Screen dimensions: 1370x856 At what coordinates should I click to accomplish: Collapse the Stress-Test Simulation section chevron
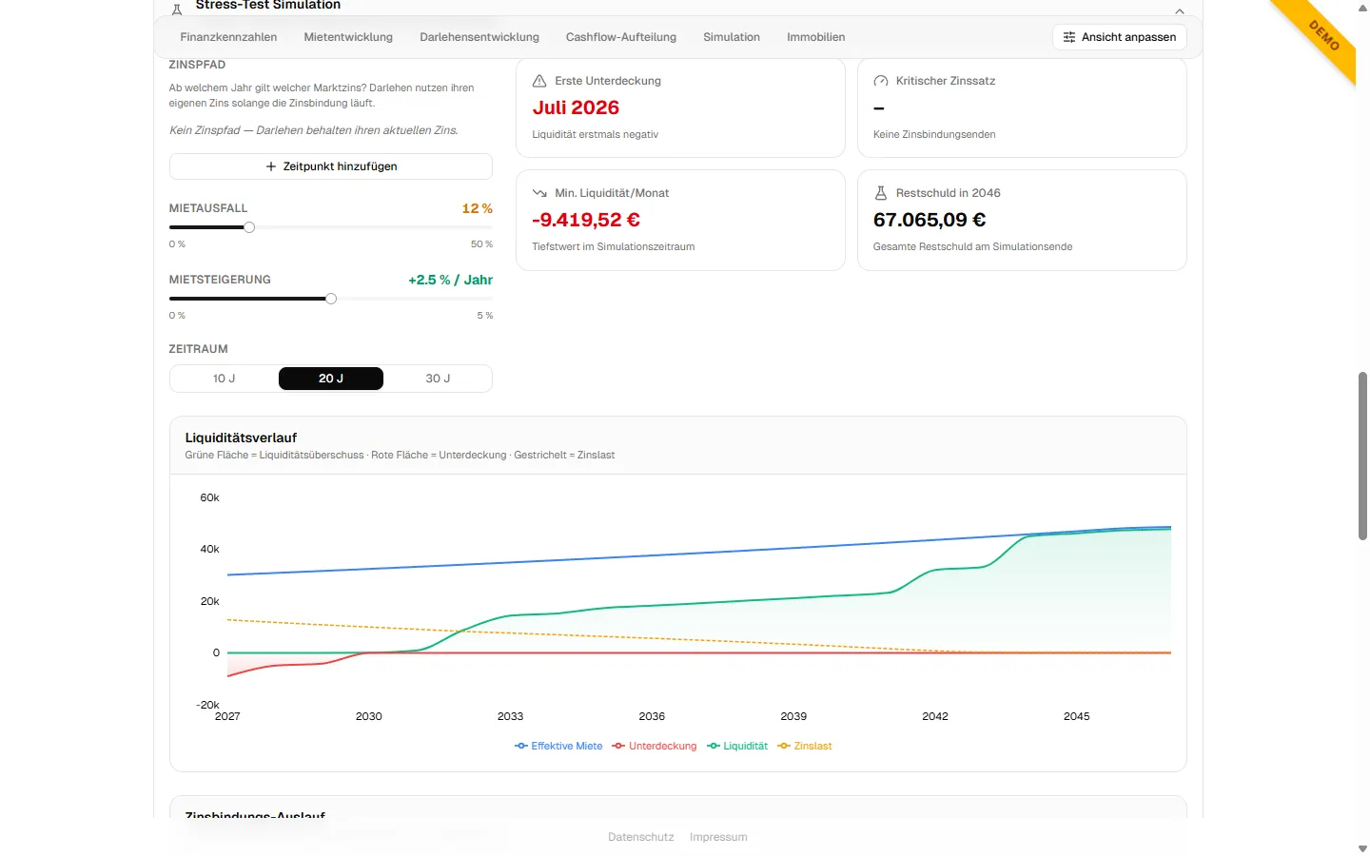[1180, 11]
